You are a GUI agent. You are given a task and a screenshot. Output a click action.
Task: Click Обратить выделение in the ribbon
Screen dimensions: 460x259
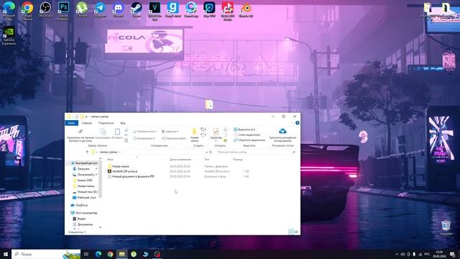(x=249, y=140)
